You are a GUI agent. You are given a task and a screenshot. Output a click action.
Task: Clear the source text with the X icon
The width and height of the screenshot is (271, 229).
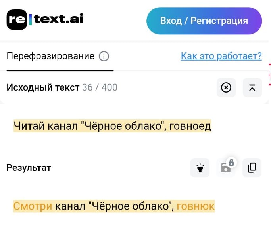pyautogui.click(x=226, y=87)
